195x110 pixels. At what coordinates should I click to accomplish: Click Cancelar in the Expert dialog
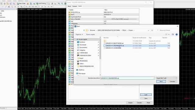click(139, 103)
